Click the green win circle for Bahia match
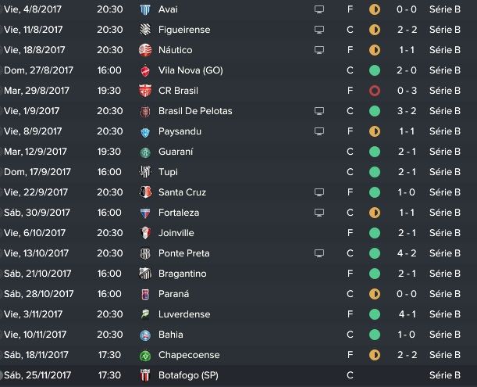 pos(375,335)
